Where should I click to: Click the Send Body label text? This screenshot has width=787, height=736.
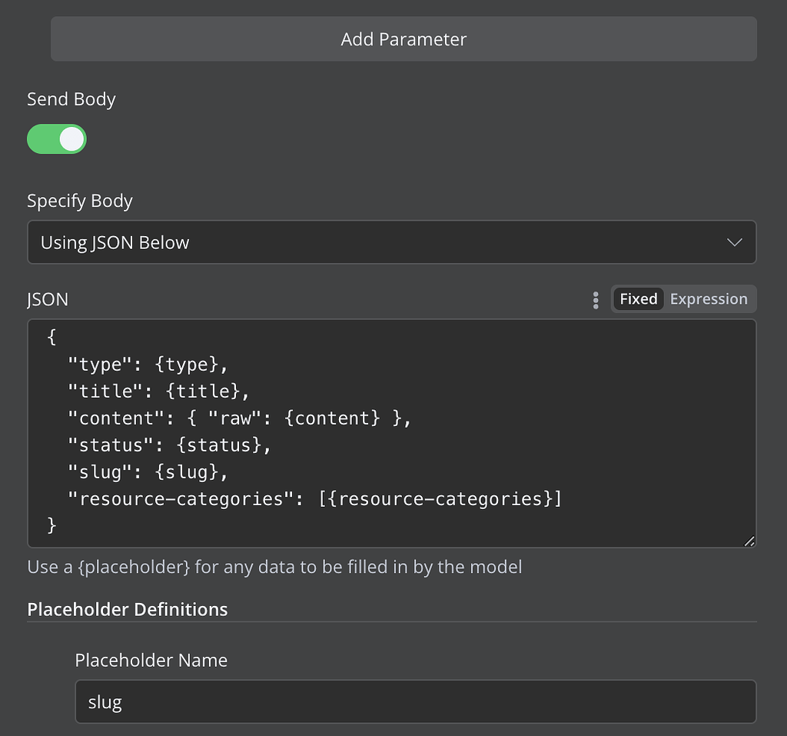tap(71, 99)
